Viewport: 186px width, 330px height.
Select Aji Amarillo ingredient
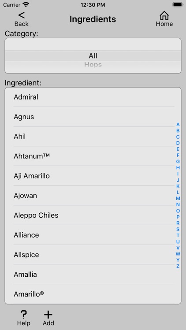pyautogui.click(x=93, y=176)
